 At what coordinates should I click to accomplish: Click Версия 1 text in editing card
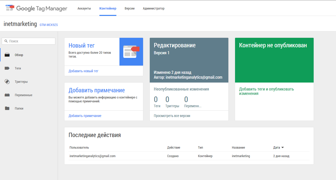tap(162, 53)
